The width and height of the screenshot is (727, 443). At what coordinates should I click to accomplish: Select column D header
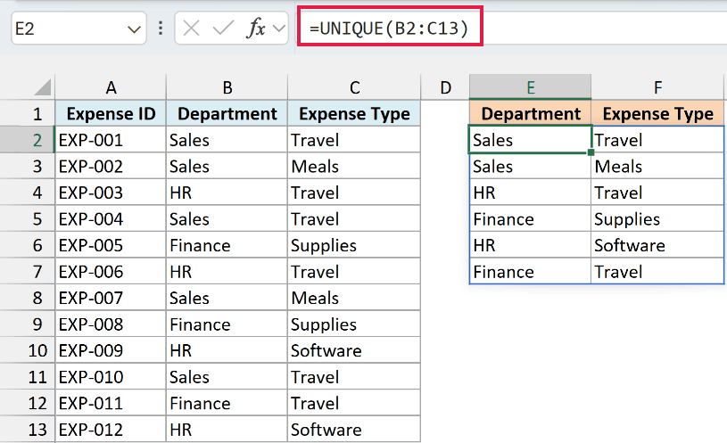pos(445,87)
